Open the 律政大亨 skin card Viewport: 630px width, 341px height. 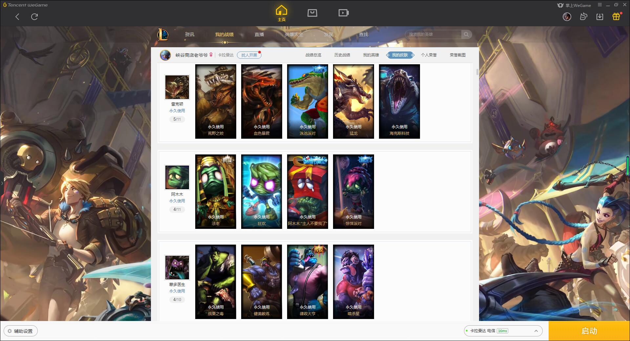tap(307, 282)
